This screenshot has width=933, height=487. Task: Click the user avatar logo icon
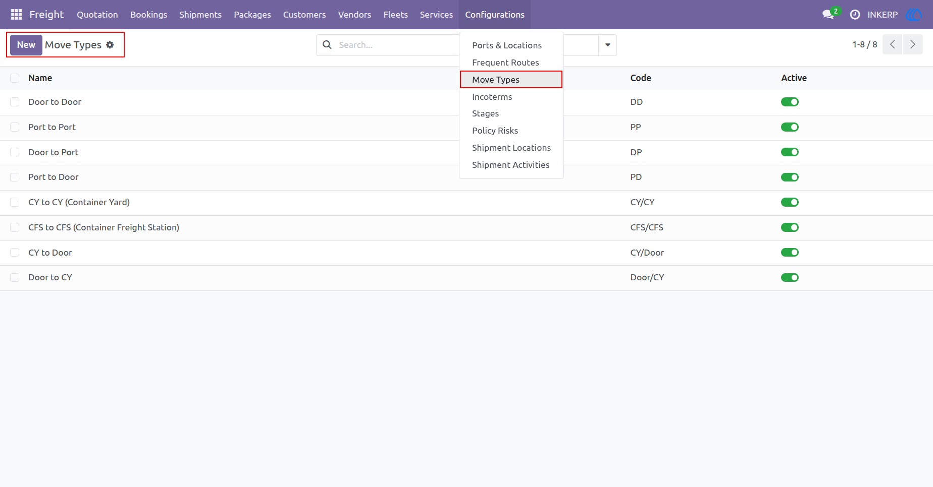[x=914, y=15]
